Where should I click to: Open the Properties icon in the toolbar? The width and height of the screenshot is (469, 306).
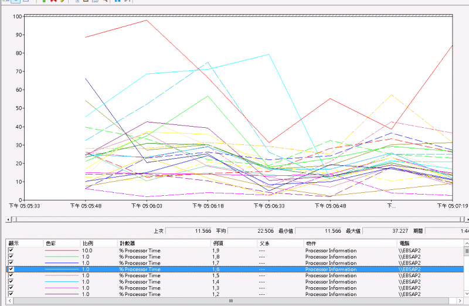pos(94,1)
